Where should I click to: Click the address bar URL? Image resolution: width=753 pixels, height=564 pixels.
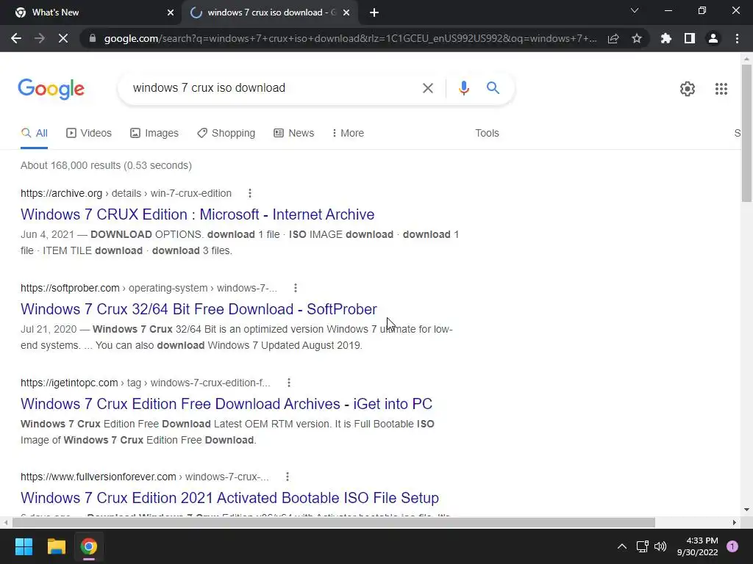coord(350,38)
